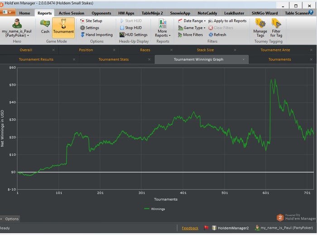
Task: Switch to the Stack Size report tab
Action: [205, 50]
